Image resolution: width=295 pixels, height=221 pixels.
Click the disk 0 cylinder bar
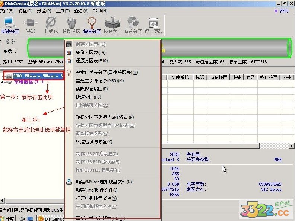point(159,48)
